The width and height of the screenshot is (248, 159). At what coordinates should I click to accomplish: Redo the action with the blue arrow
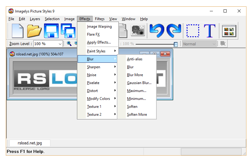click(x=174, y=30)
